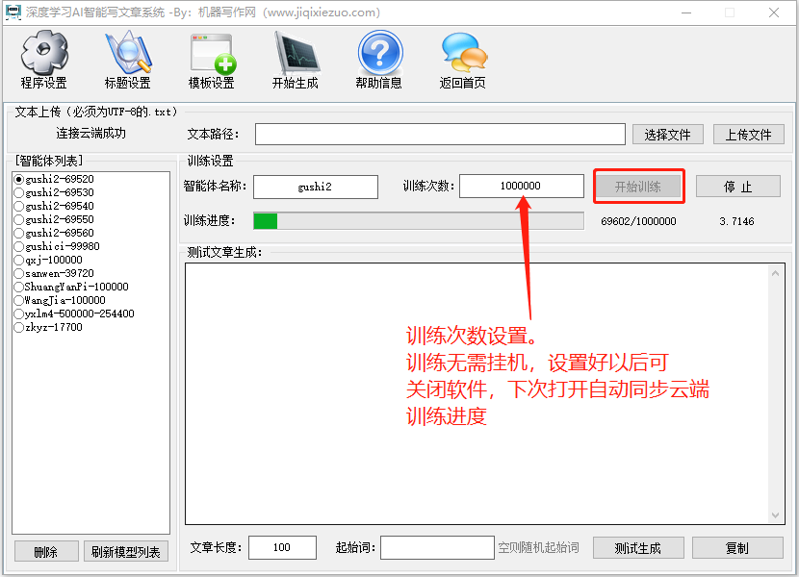
Task: Select qxj-100000 agent radio button
Action: pos(19,260)
